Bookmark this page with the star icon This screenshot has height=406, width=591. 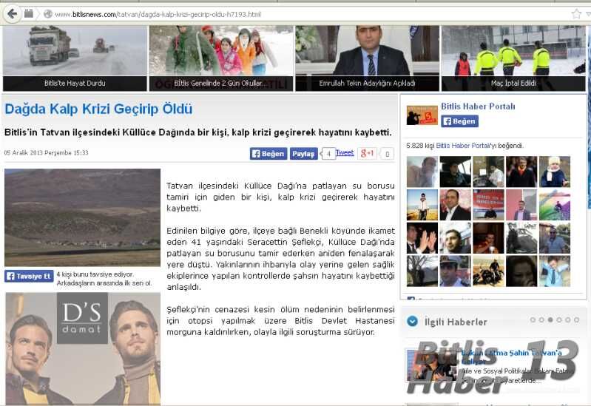point(575,14)
